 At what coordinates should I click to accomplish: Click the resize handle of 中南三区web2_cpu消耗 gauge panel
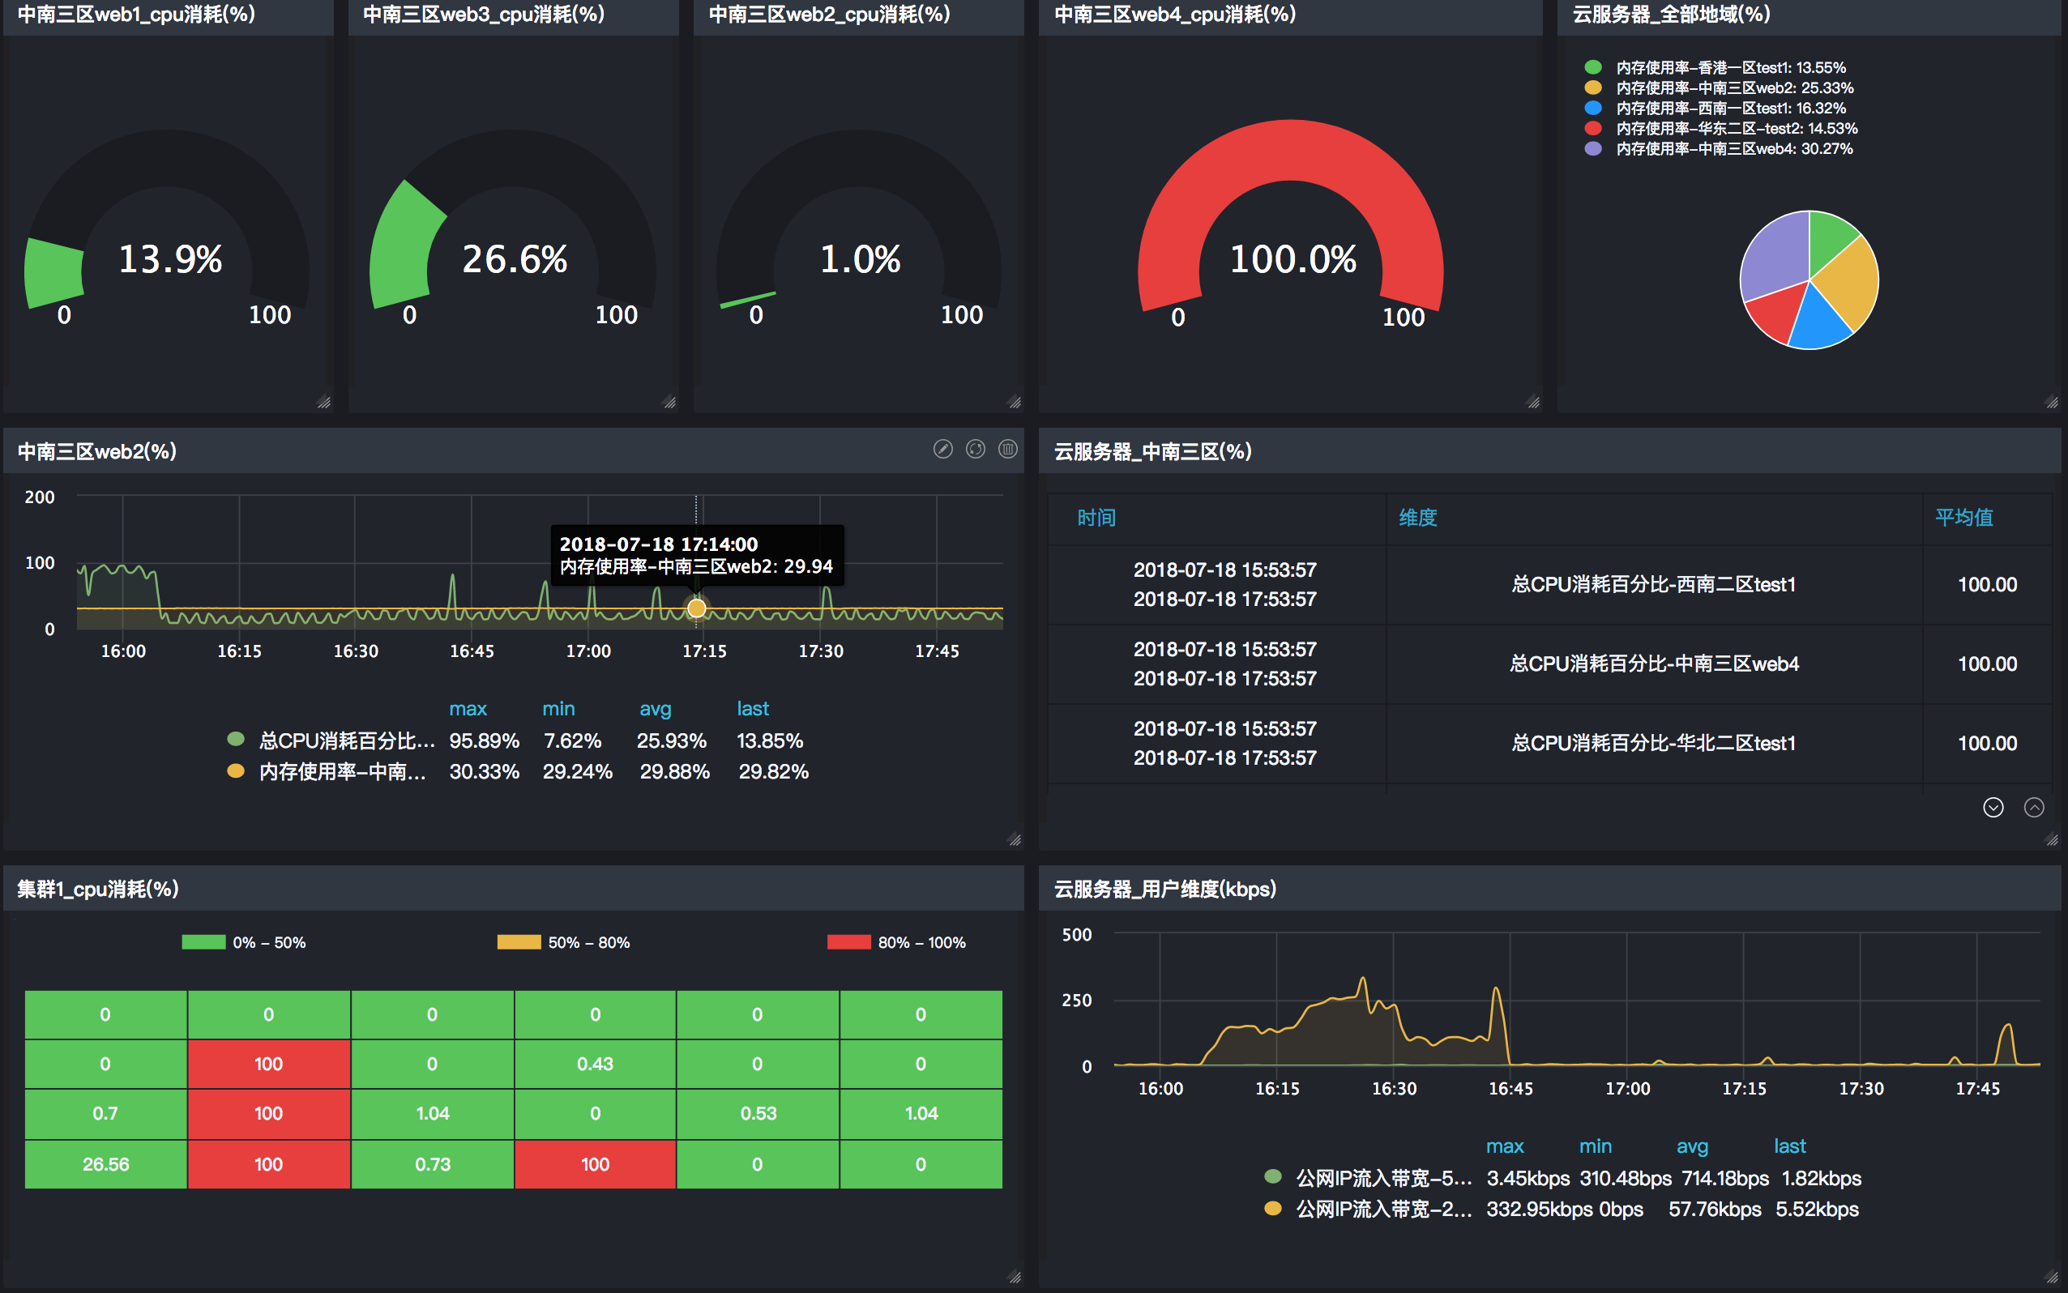pyautogui.click(x=1015, y=401)
